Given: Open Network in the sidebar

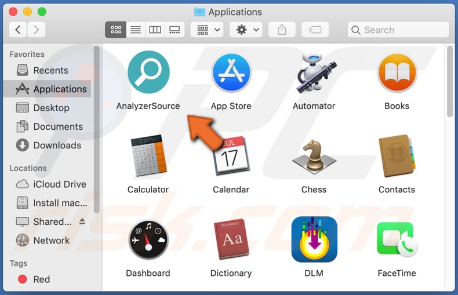Looking at the screenshot, I should (47, 241).
